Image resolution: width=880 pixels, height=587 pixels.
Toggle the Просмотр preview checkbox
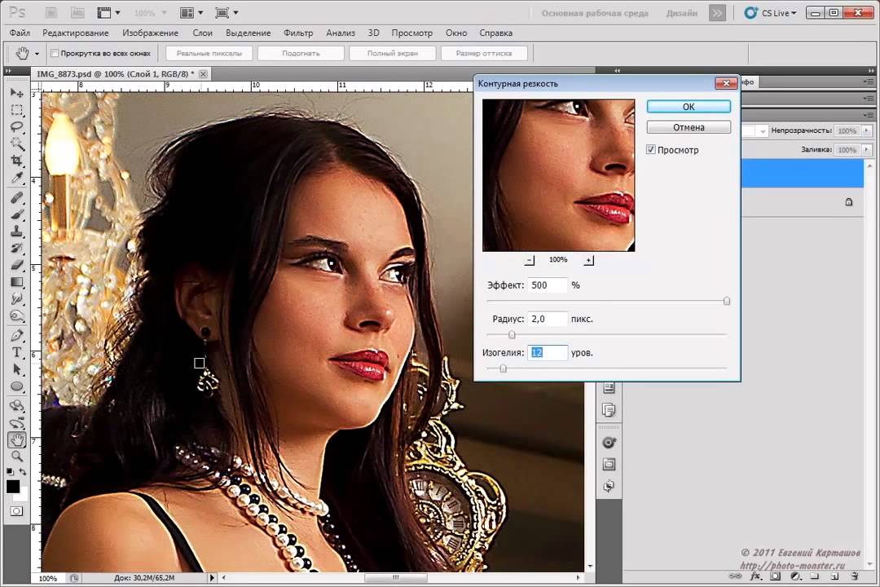click(x=651, y=150)
